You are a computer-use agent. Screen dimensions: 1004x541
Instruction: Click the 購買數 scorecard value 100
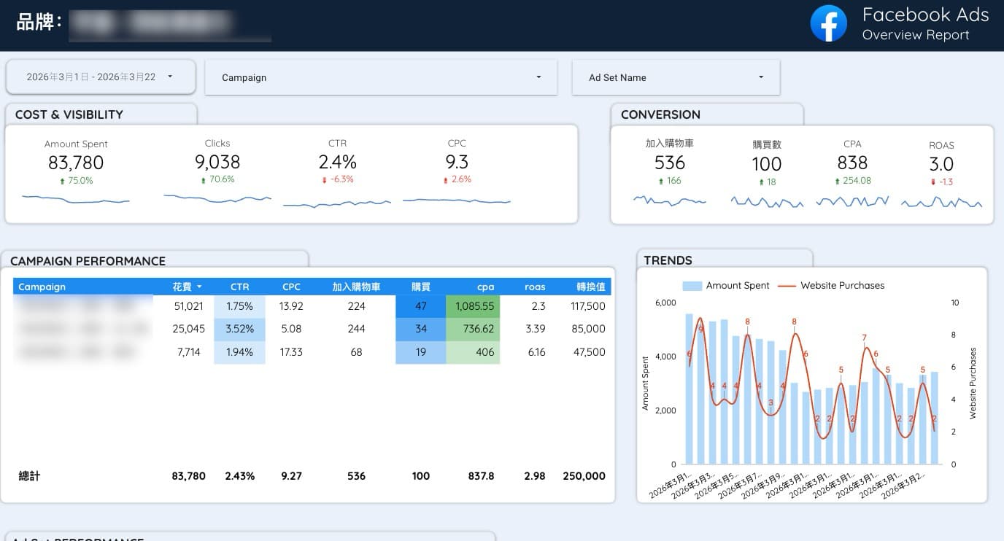(766, 164)
